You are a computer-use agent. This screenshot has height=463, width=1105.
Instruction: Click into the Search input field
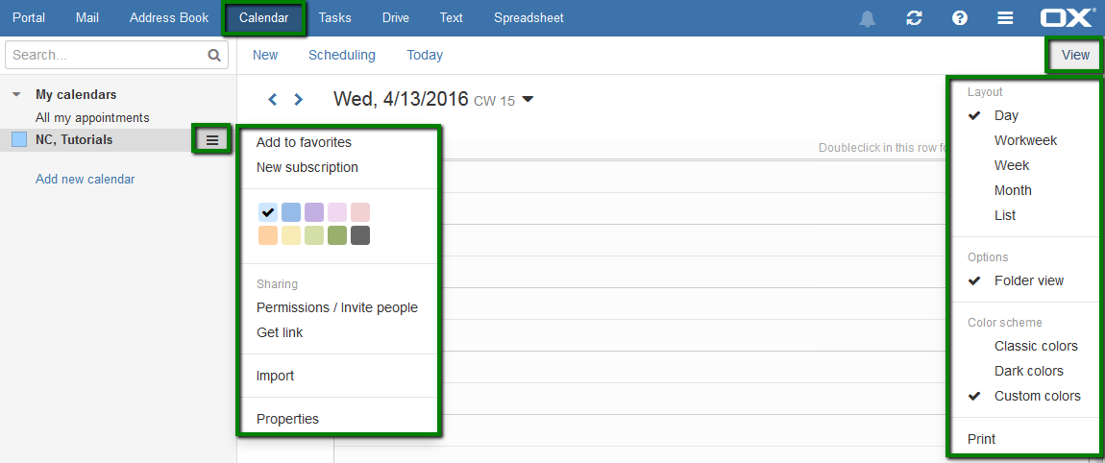(106, 55)
